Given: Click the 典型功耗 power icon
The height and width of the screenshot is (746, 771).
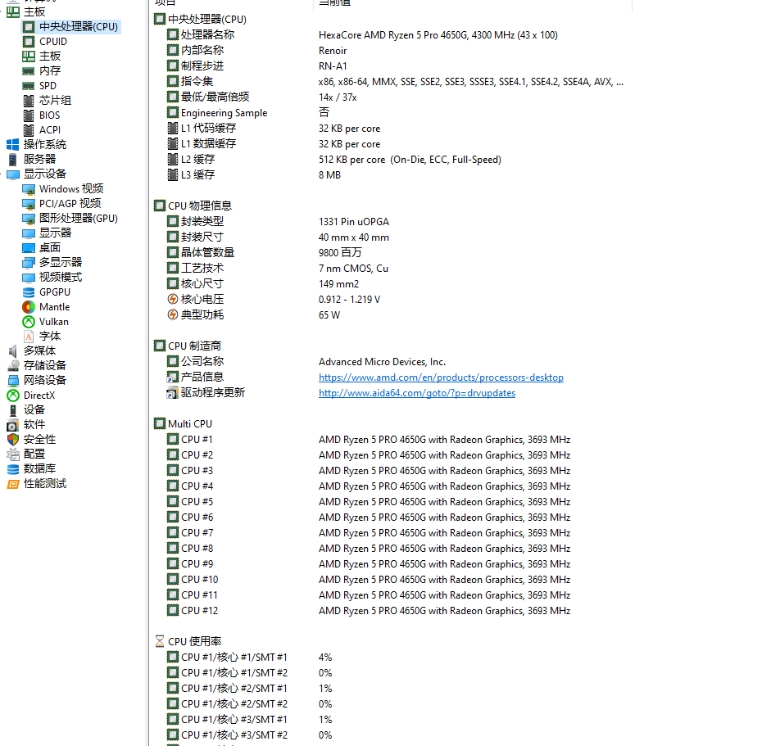Looking at the screenshot, I should [x=173, y=315].
